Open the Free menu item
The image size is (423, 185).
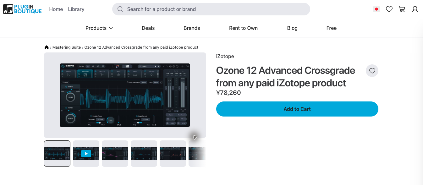[x=332, y=28]
